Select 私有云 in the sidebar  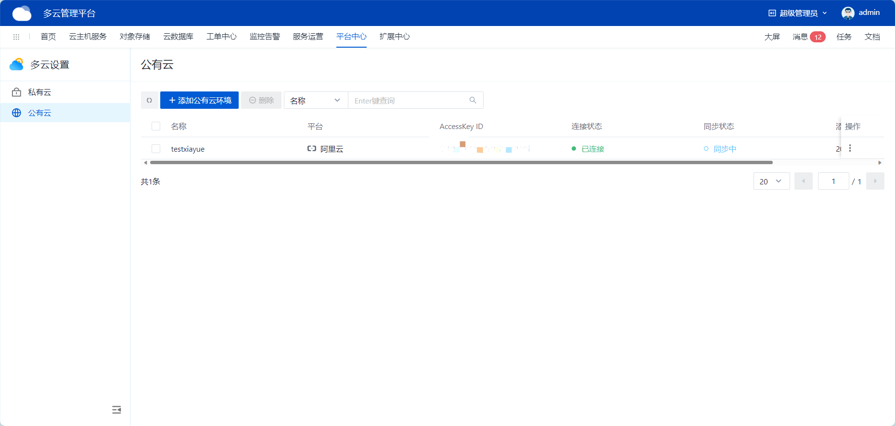[x=39, y=92]
